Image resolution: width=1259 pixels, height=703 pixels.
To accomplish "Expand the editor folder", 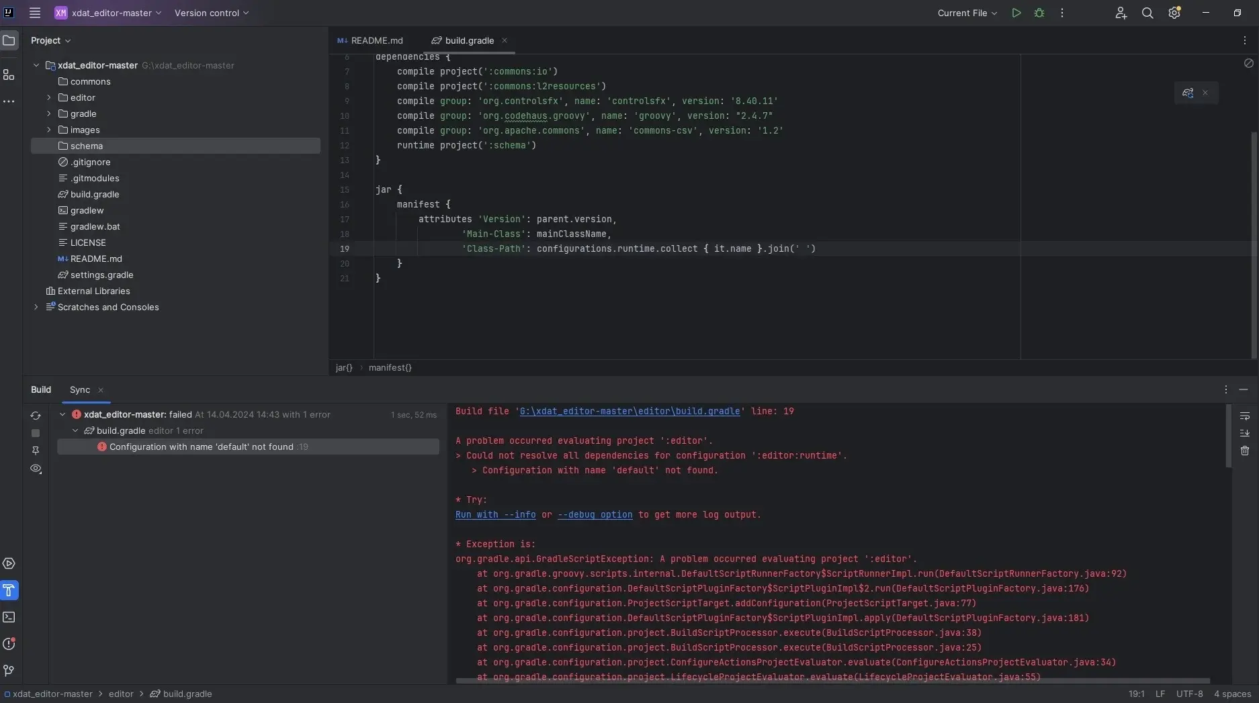I will coord(48,97).
